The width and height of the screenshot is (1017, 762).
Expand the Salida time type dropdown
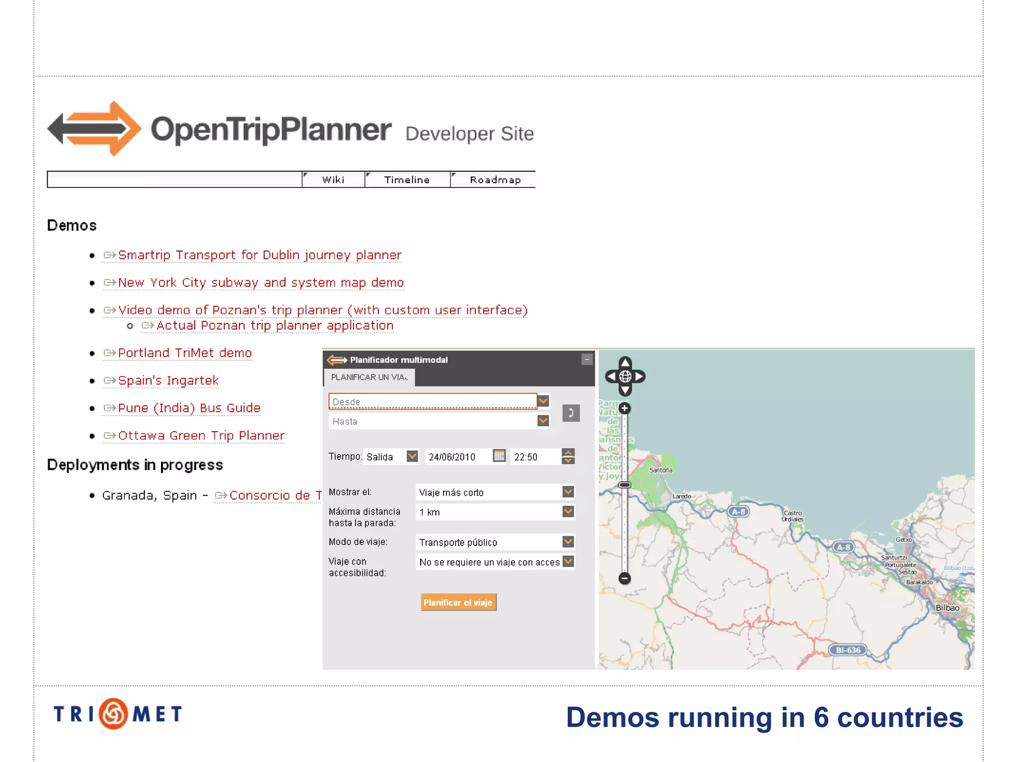point(412,456)
